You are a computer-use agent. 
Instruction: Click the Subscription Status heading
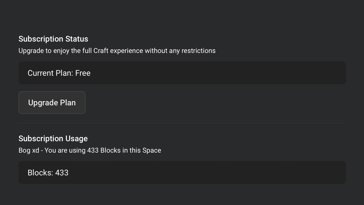point(53,39)
